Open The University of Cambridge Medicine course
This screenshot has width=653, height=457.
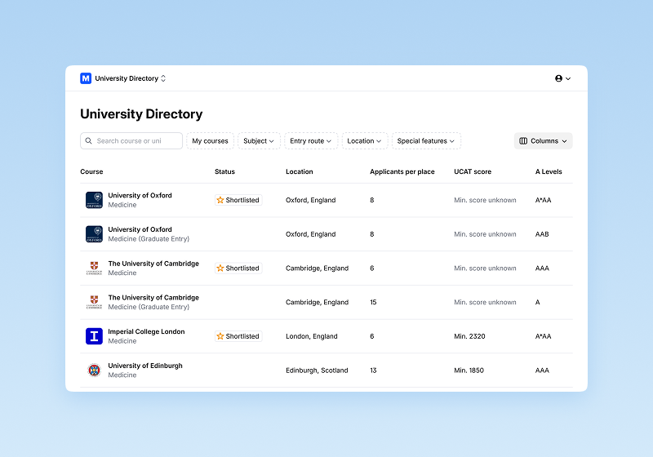(x=153, y=268)
